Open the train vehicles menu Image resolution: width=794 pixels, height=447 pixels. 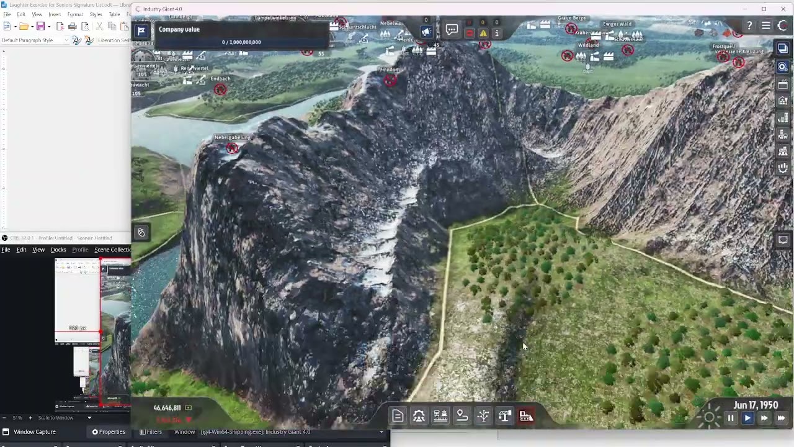click(440, 416)
